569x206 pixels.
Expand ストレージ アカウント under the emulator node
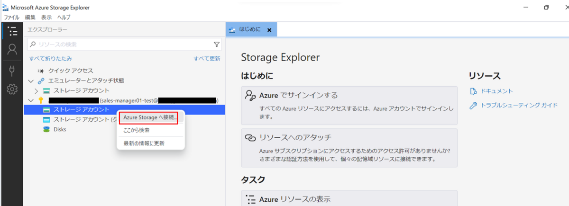tap(37, 90)
